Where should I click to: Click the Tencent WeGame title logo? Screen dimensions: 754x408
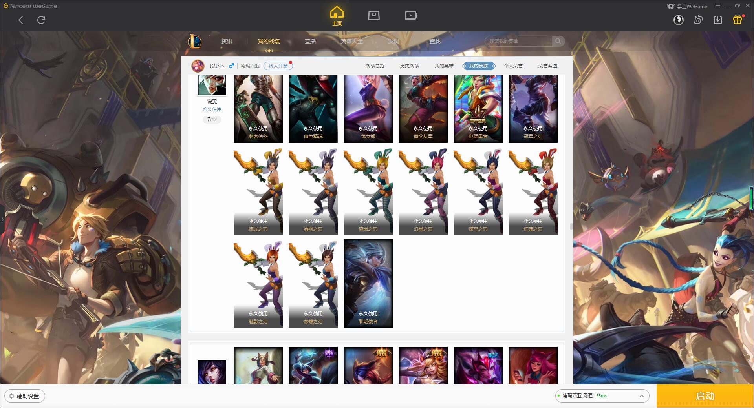coord(30,6)
